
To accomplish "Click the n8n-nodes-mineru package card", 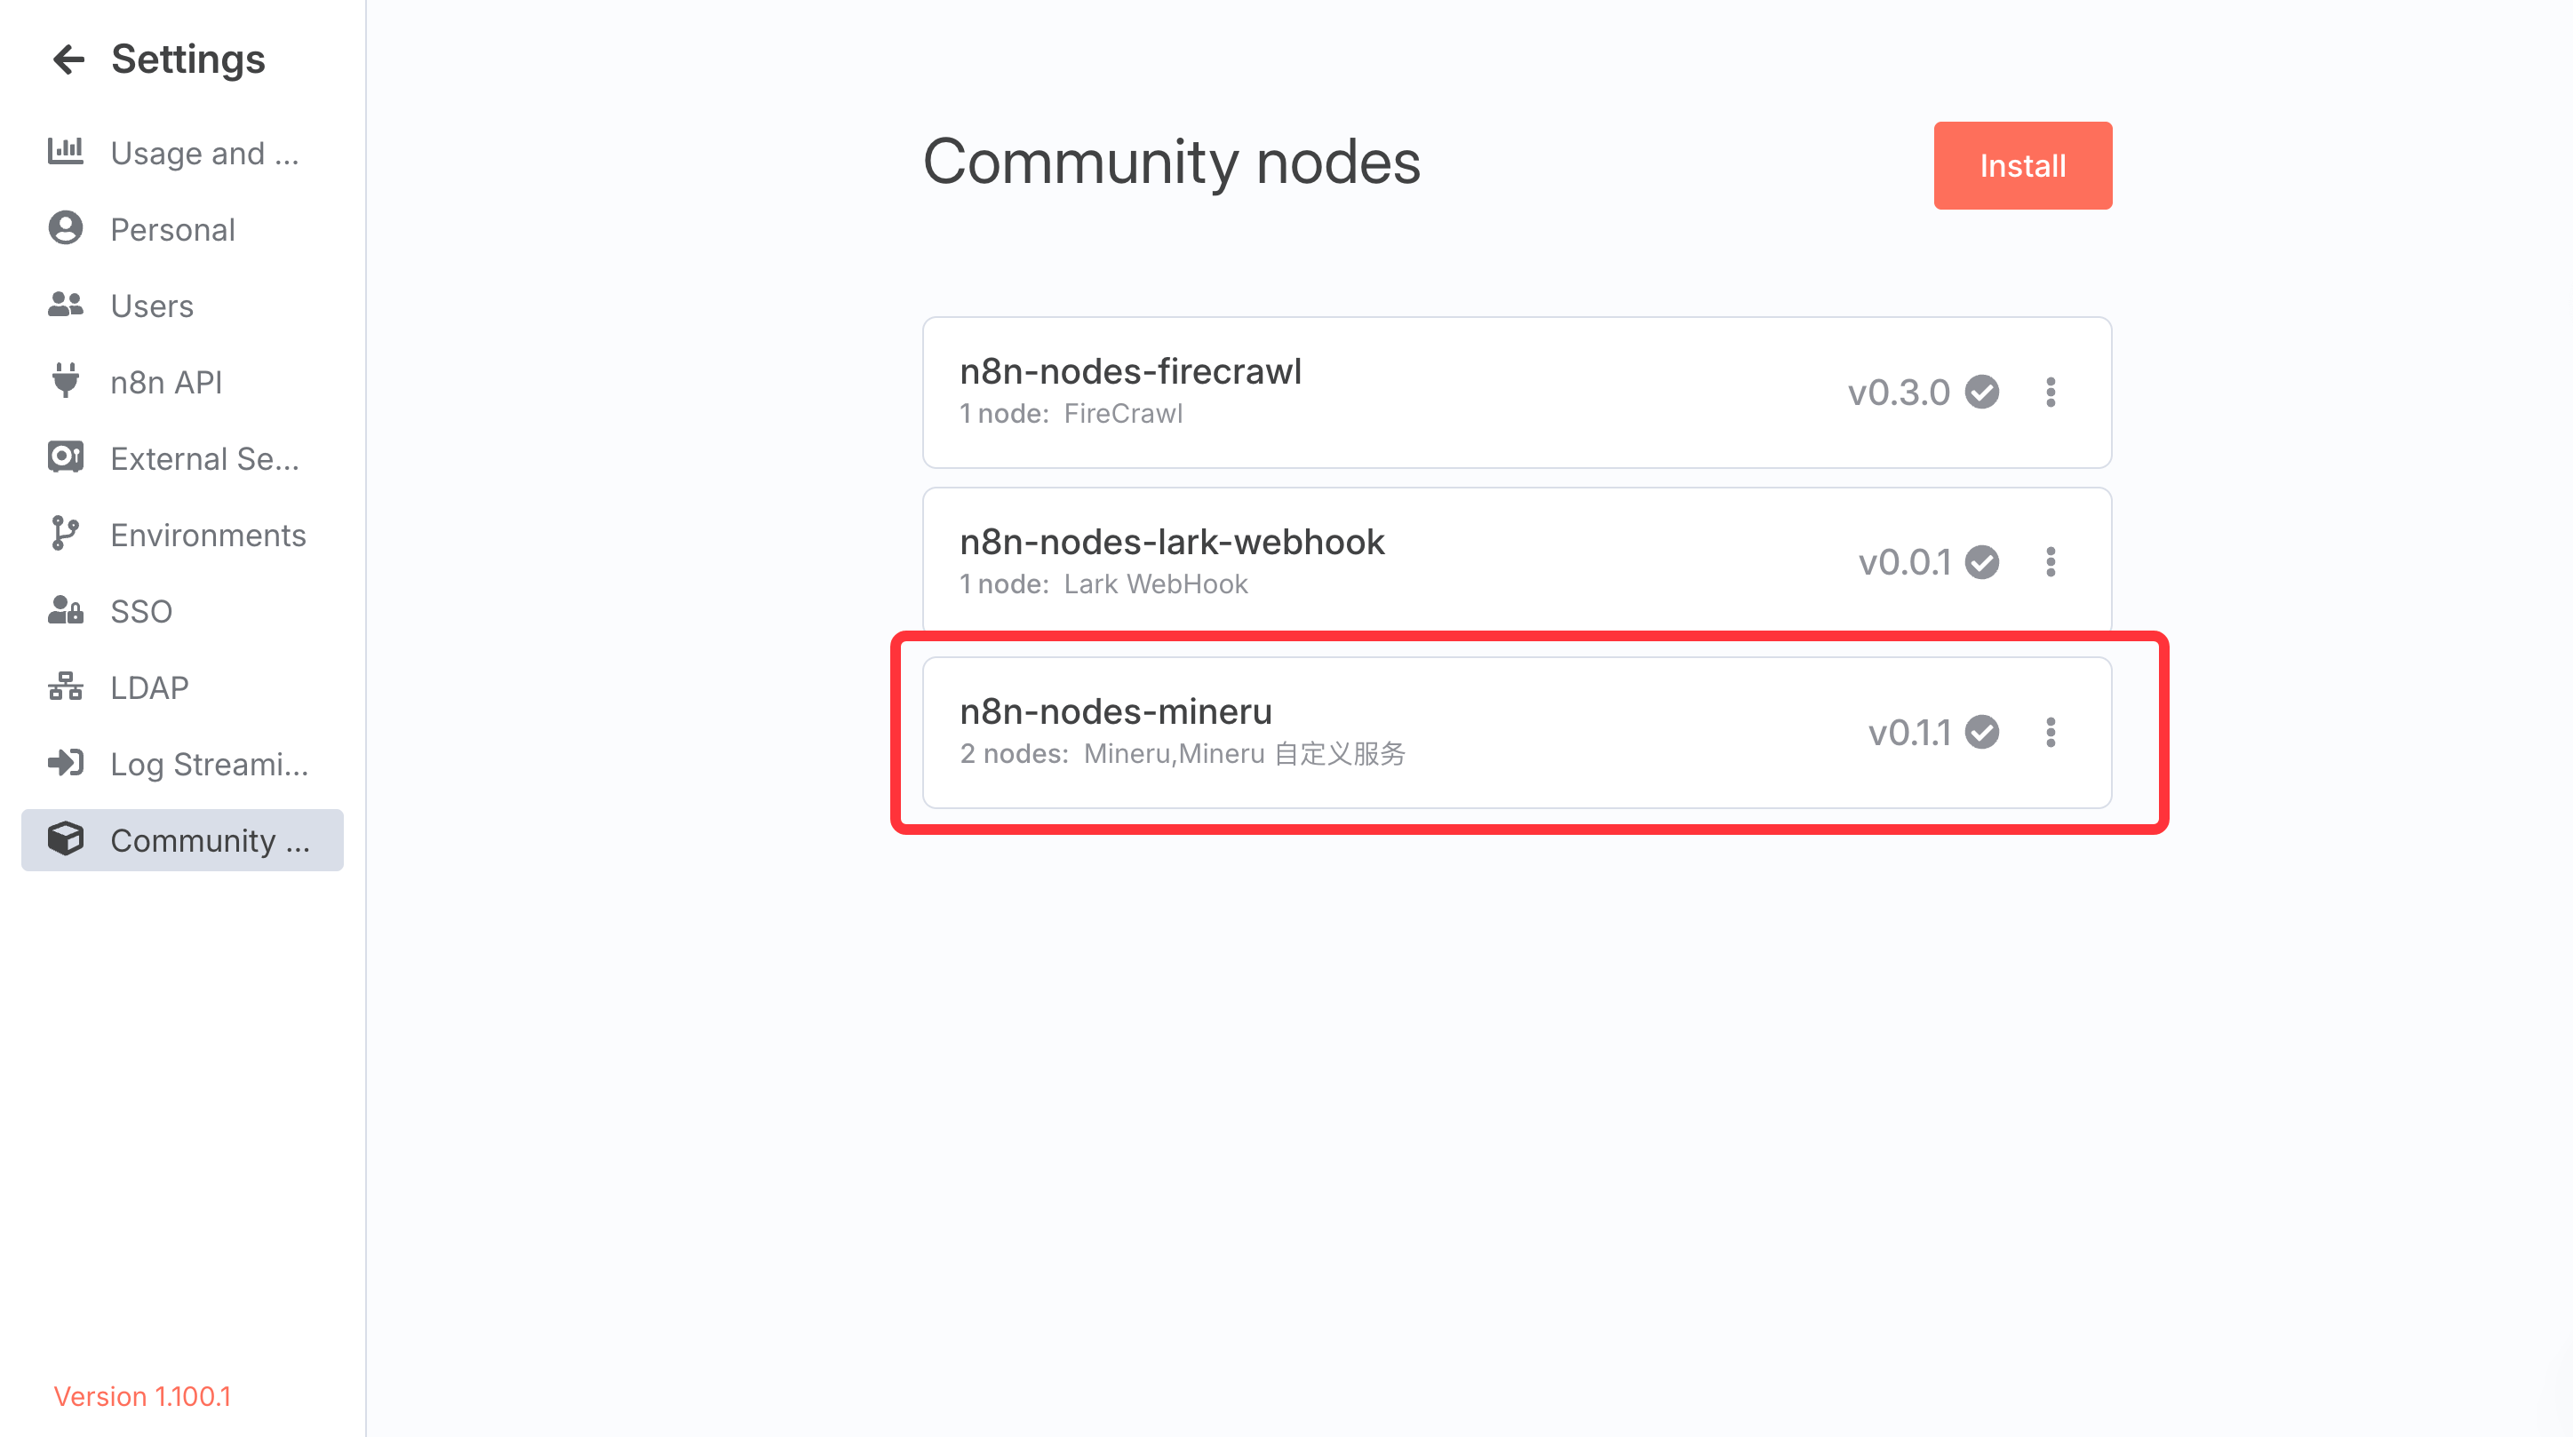I will 1398,732.
